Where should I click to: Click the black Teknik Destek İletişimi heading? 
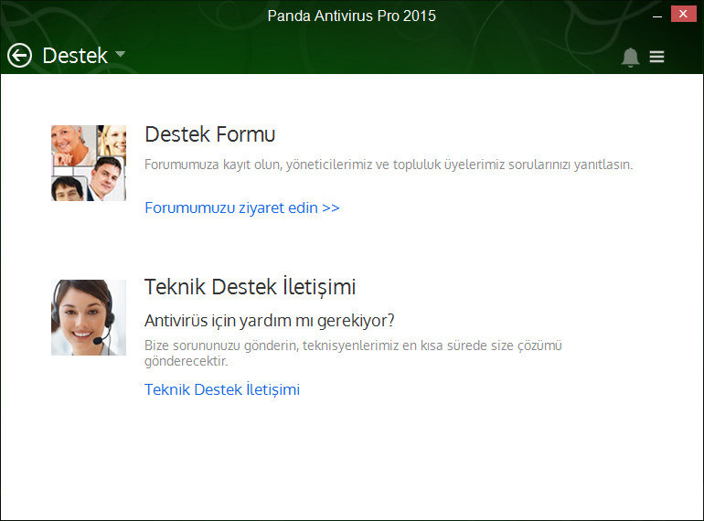pyautogui.click(x=251, y=287)
